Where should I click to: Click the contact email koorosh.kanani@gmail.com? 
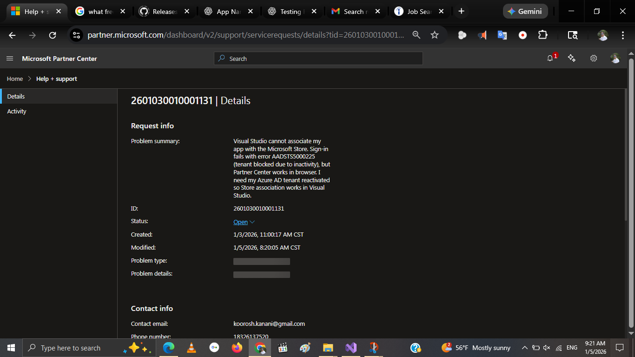tap(269, 324)
